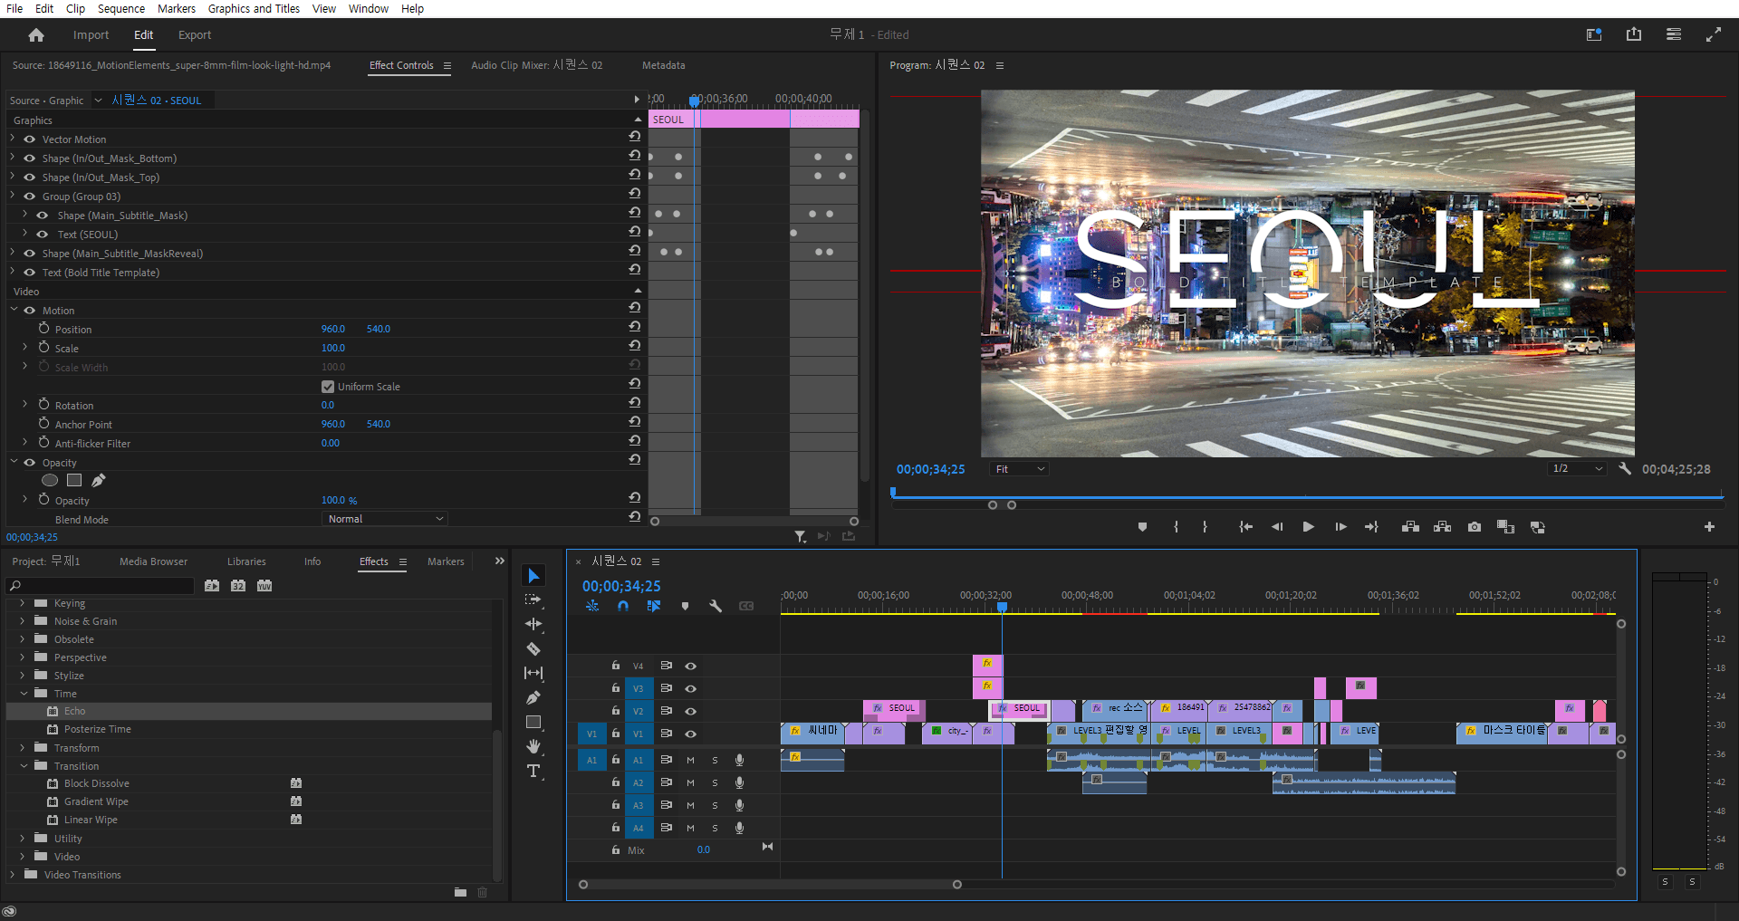Select the Hand tool
Screen dimensions: 1739x921
[533, 746]
